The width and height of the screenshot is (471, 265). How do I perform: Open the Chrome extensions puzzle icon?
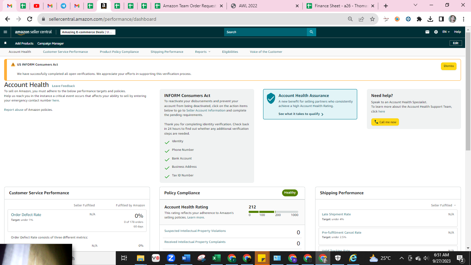point(419,19)
